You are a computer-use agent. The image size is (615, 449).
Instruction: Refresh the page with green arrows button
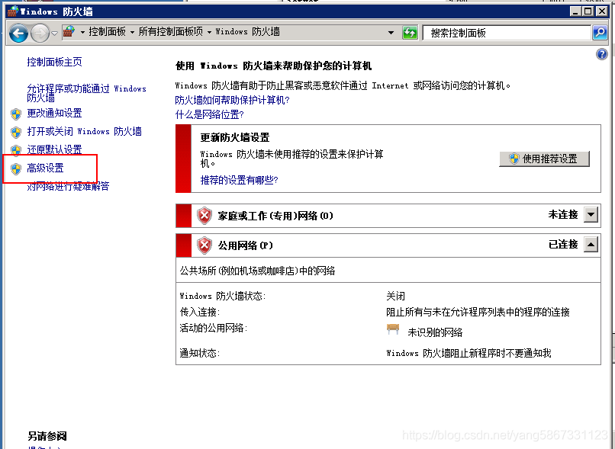pos(410,33)
